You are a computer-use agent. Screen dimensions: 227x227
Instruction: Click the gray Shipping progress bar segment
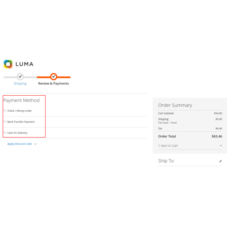10,77
